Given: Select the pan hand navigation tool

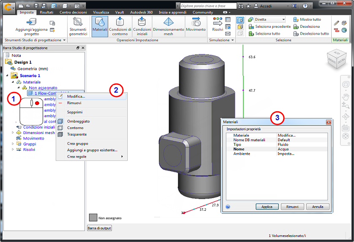Looking at the screenshot, I should coord(346,97).
